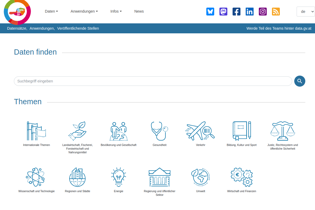Image resolution: width=315 pixels, height=210 pixels.
Task: Click the Wirtschaft und Finanzen label
Action: click(x=242, y=191)
